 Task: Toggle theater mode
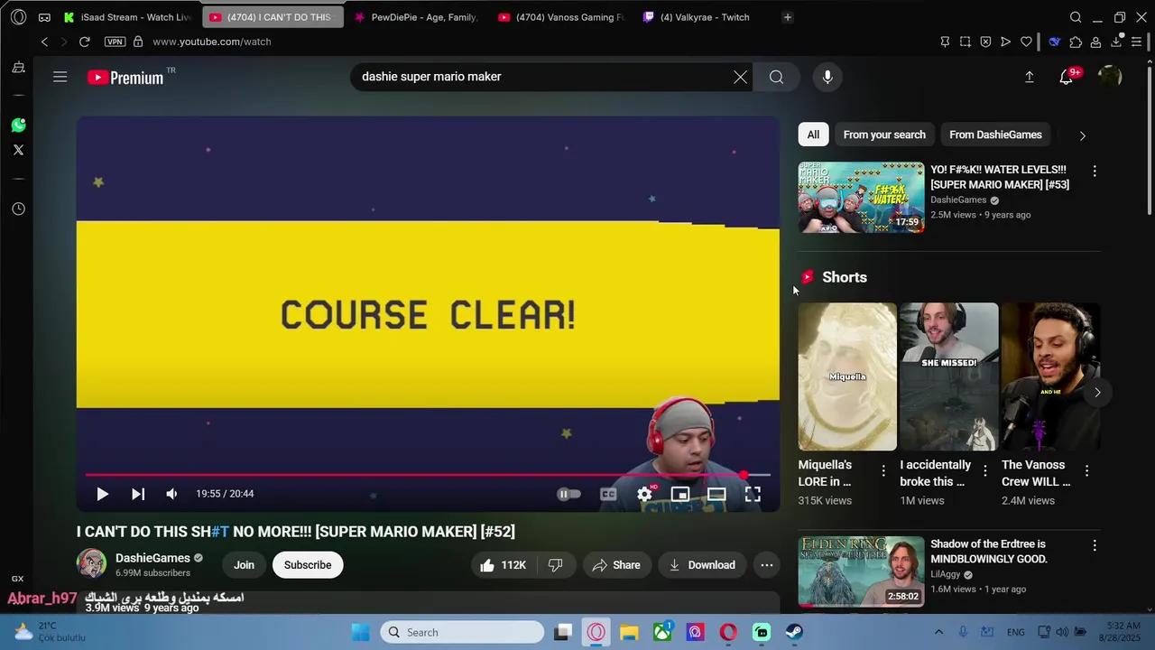716,494
